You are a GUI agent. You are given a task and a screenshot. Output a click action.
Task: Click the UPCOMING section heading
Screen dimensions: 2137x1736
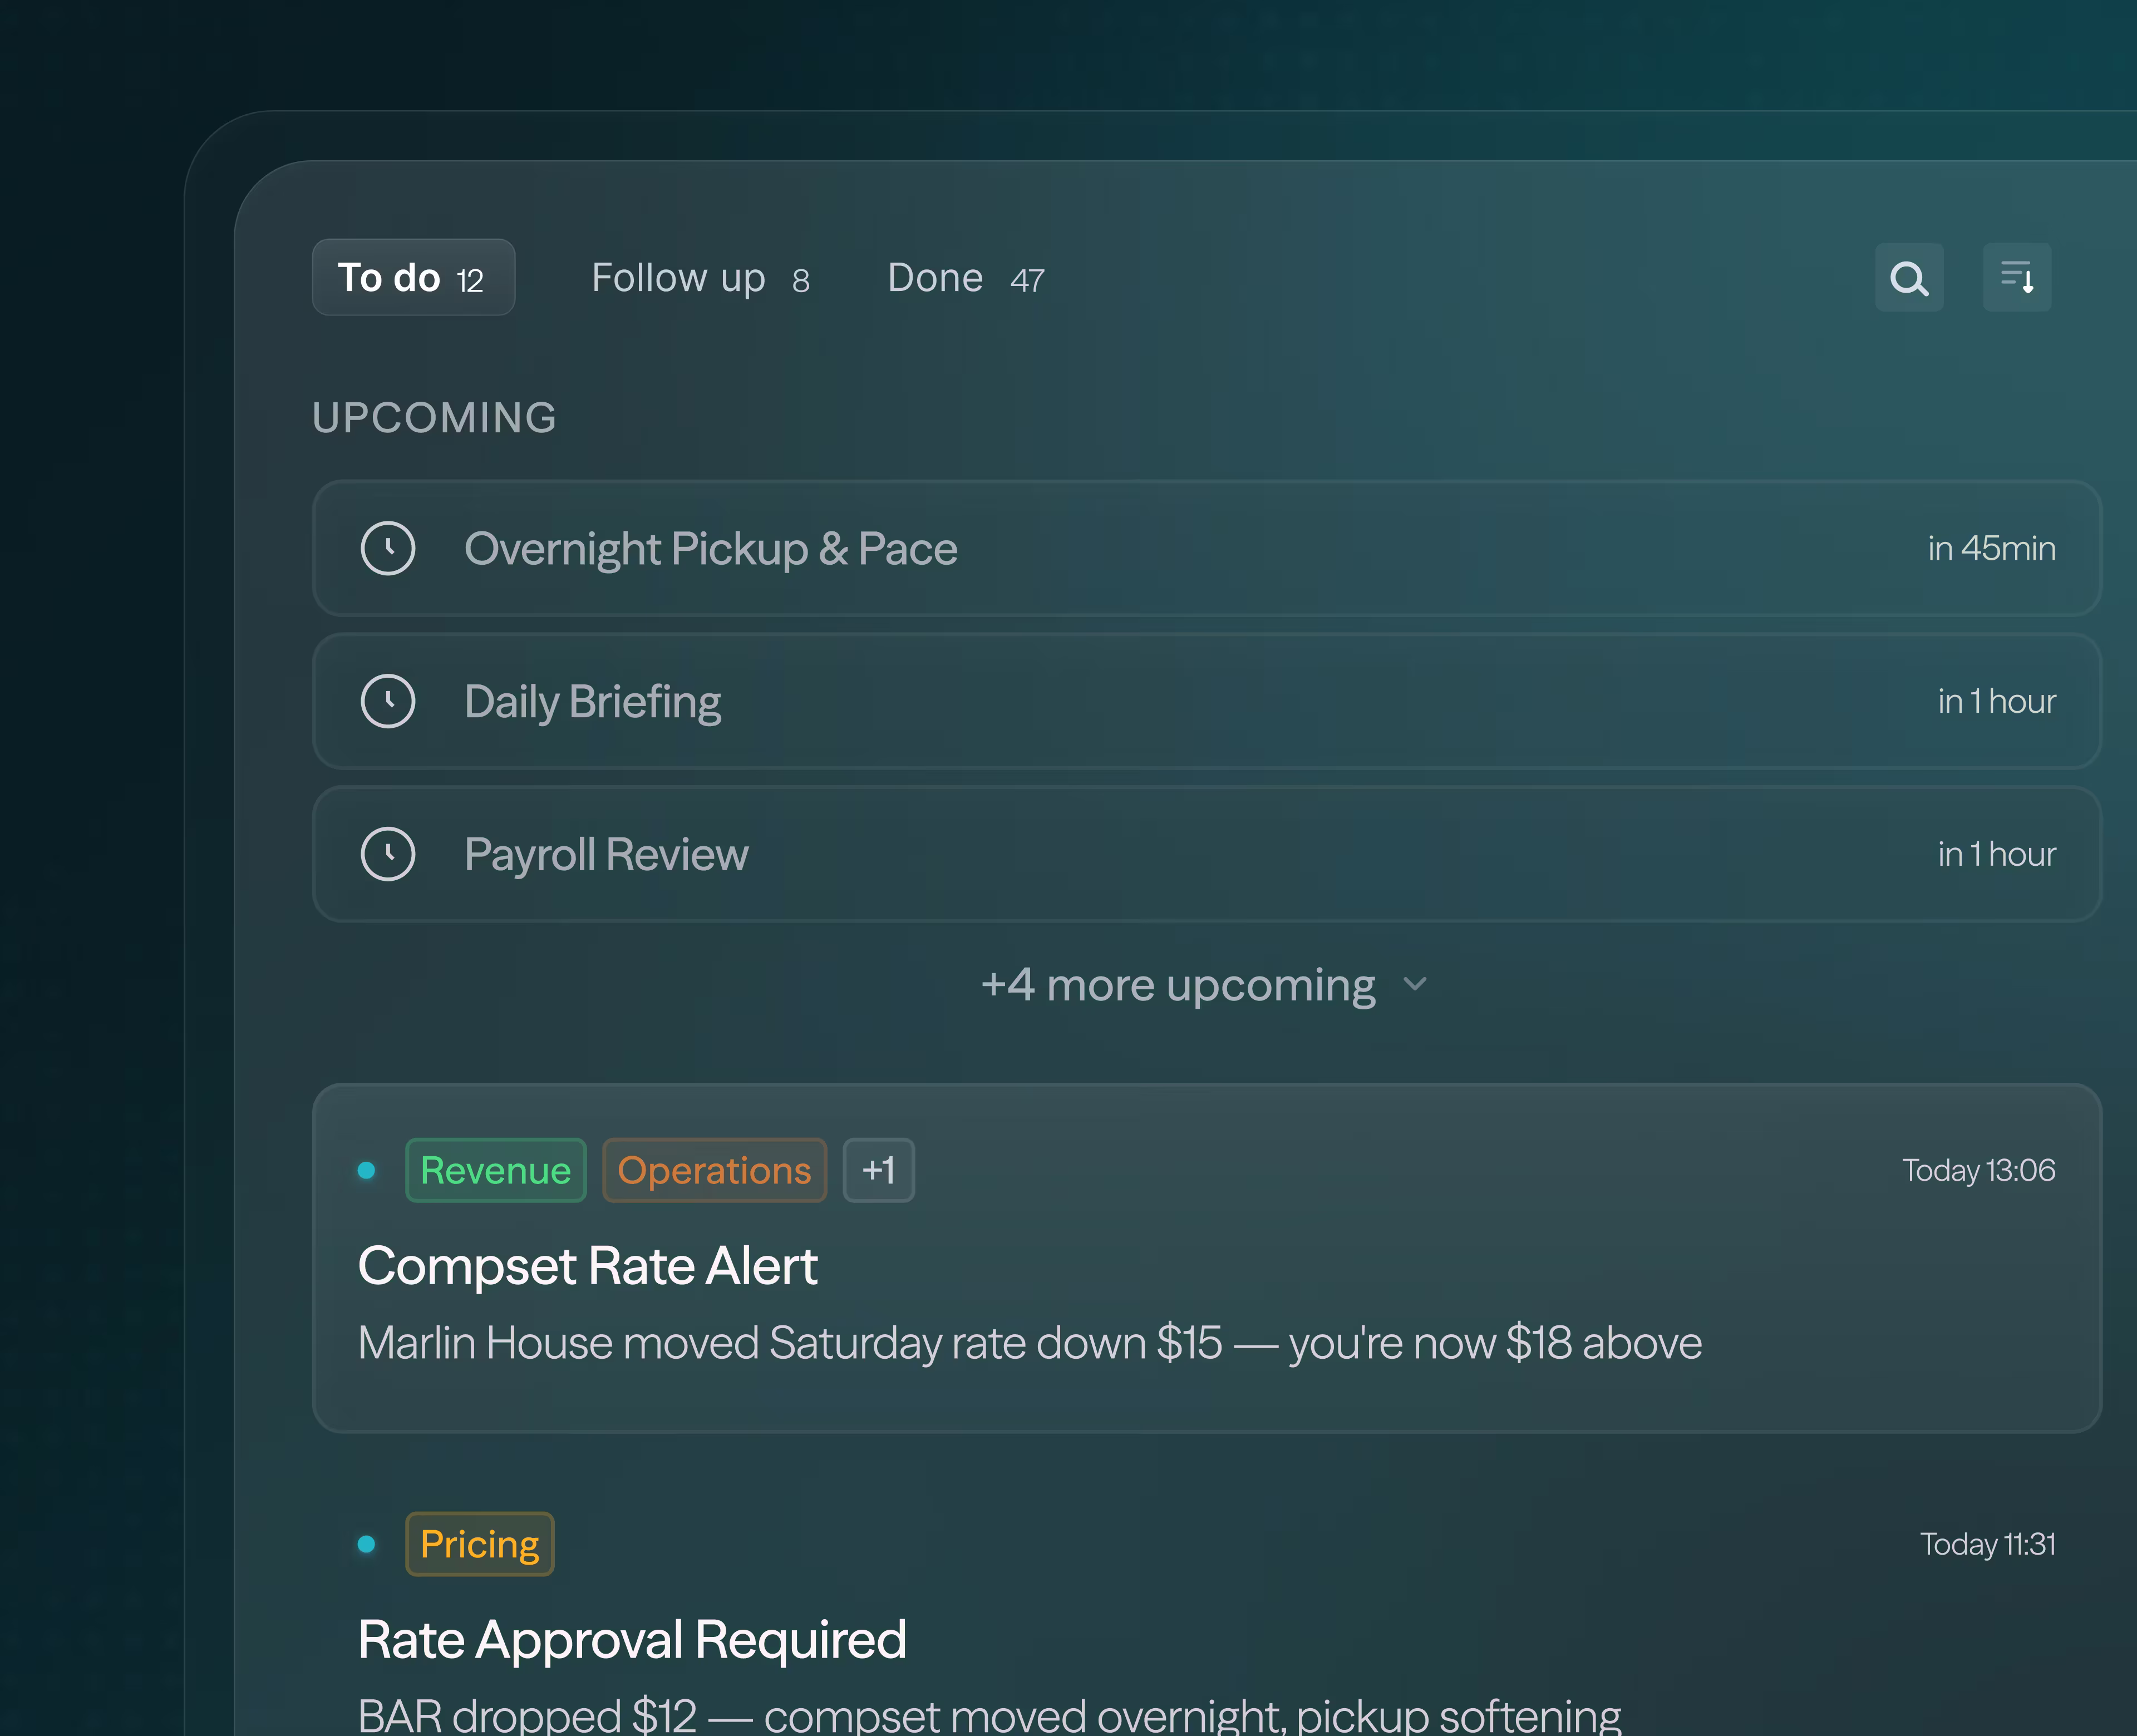(435, 418)
